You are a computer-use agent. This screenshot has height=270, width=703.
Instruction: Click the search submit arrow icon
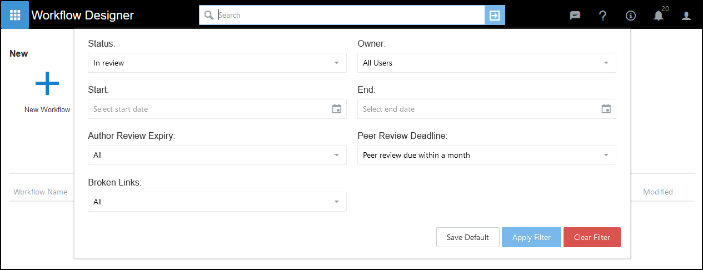pos(494,16)
